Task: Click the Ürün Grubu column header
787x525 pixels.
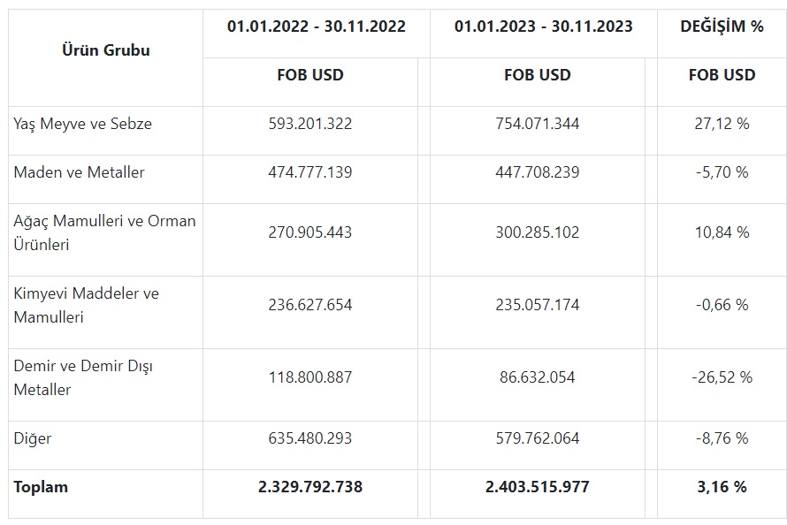Action: coord(104,50)
